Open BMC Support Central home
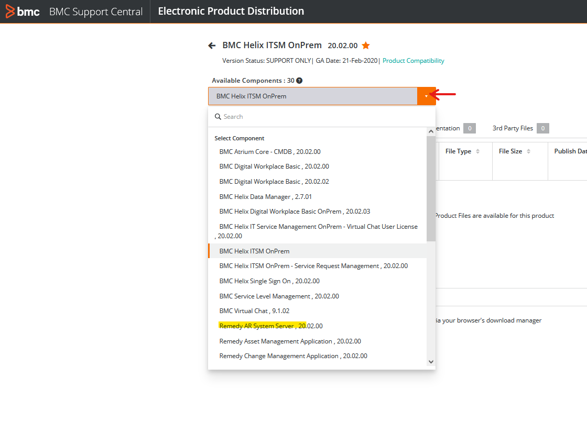This screenshot has height=422, width=587. 96,12
